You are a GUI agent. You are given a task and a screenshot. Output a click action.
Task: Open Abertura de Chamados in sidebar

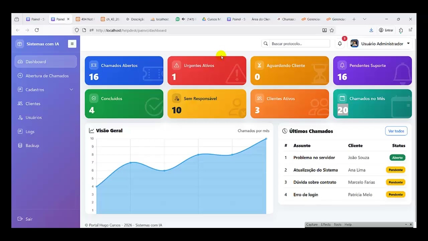tap(46, 76)
